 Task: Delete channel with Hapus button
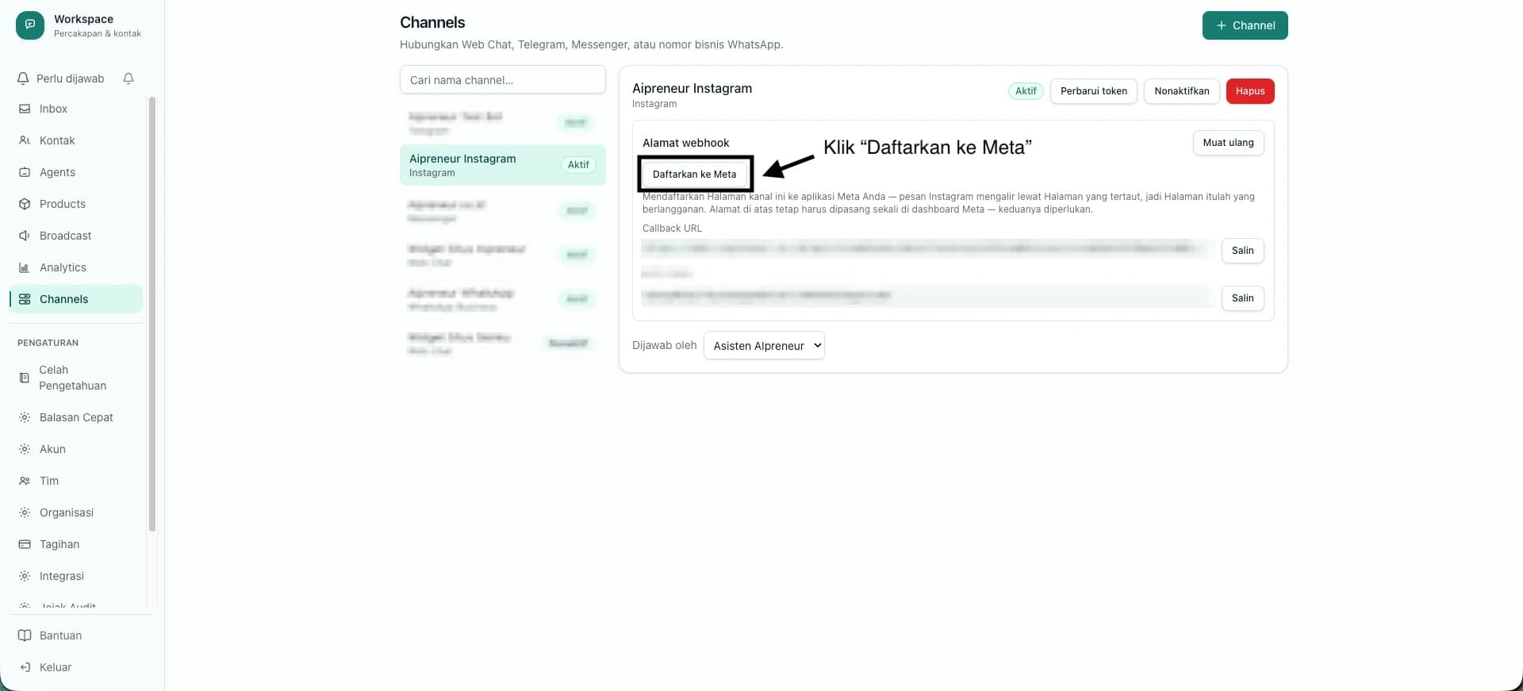coord(1250,91)
